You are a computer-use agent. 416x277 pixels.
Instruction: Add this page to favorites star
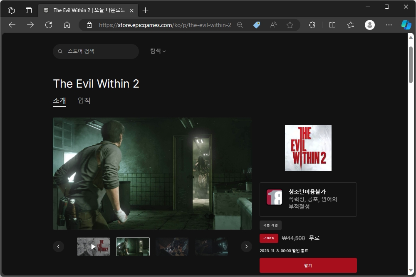(290, 25)
